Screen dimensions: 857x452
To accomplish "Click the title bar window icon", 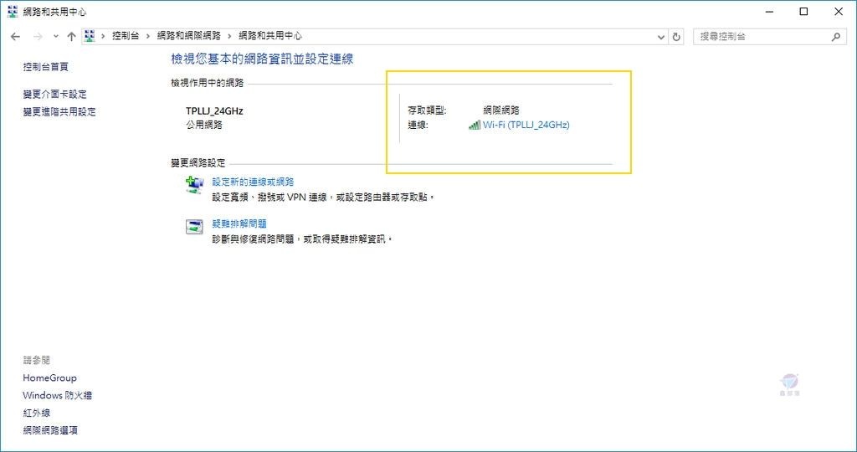I will pos(13,12).
